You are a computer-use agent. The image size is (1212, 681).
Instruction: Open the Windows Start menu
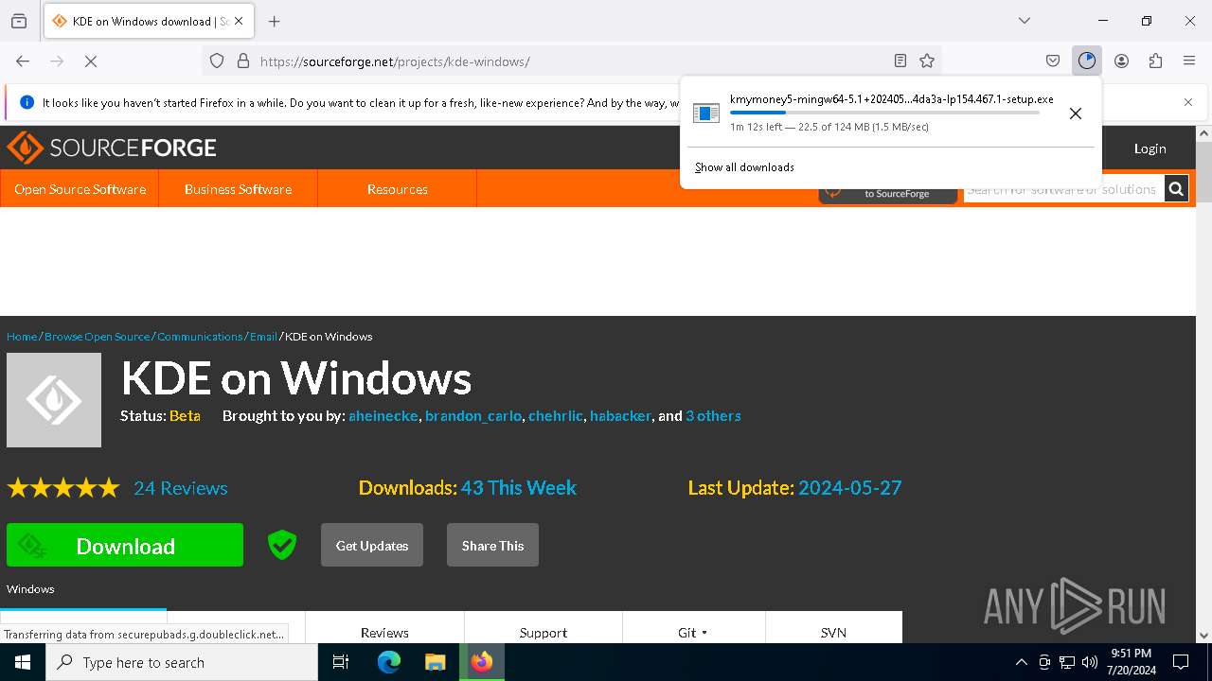(23, 662)
